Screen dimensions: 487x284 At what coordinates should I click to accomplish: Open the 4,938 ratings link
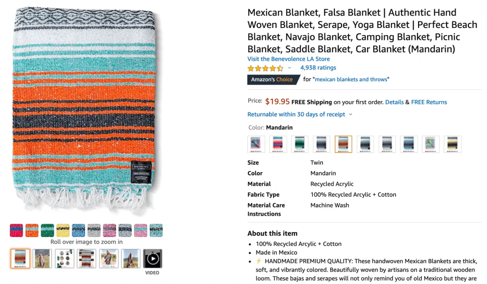pyautogui.click(x=318, y=68)
